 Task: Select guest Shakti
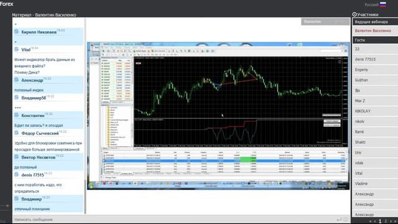pos(375,142)
